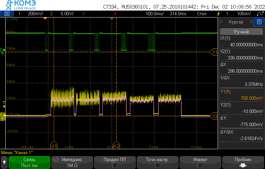Click the 314.0ms delay value

click(178, 14)
